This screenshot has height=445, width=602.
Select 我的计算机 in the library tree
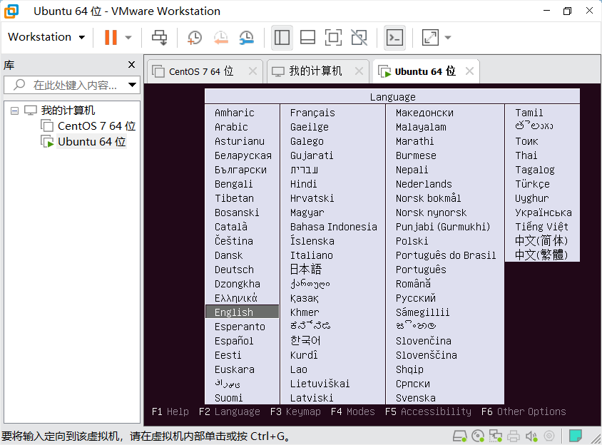click(x=68, y=111)
